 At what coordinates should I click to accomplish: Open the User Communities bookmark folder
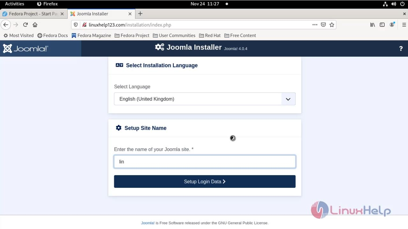tap(174, 35)
